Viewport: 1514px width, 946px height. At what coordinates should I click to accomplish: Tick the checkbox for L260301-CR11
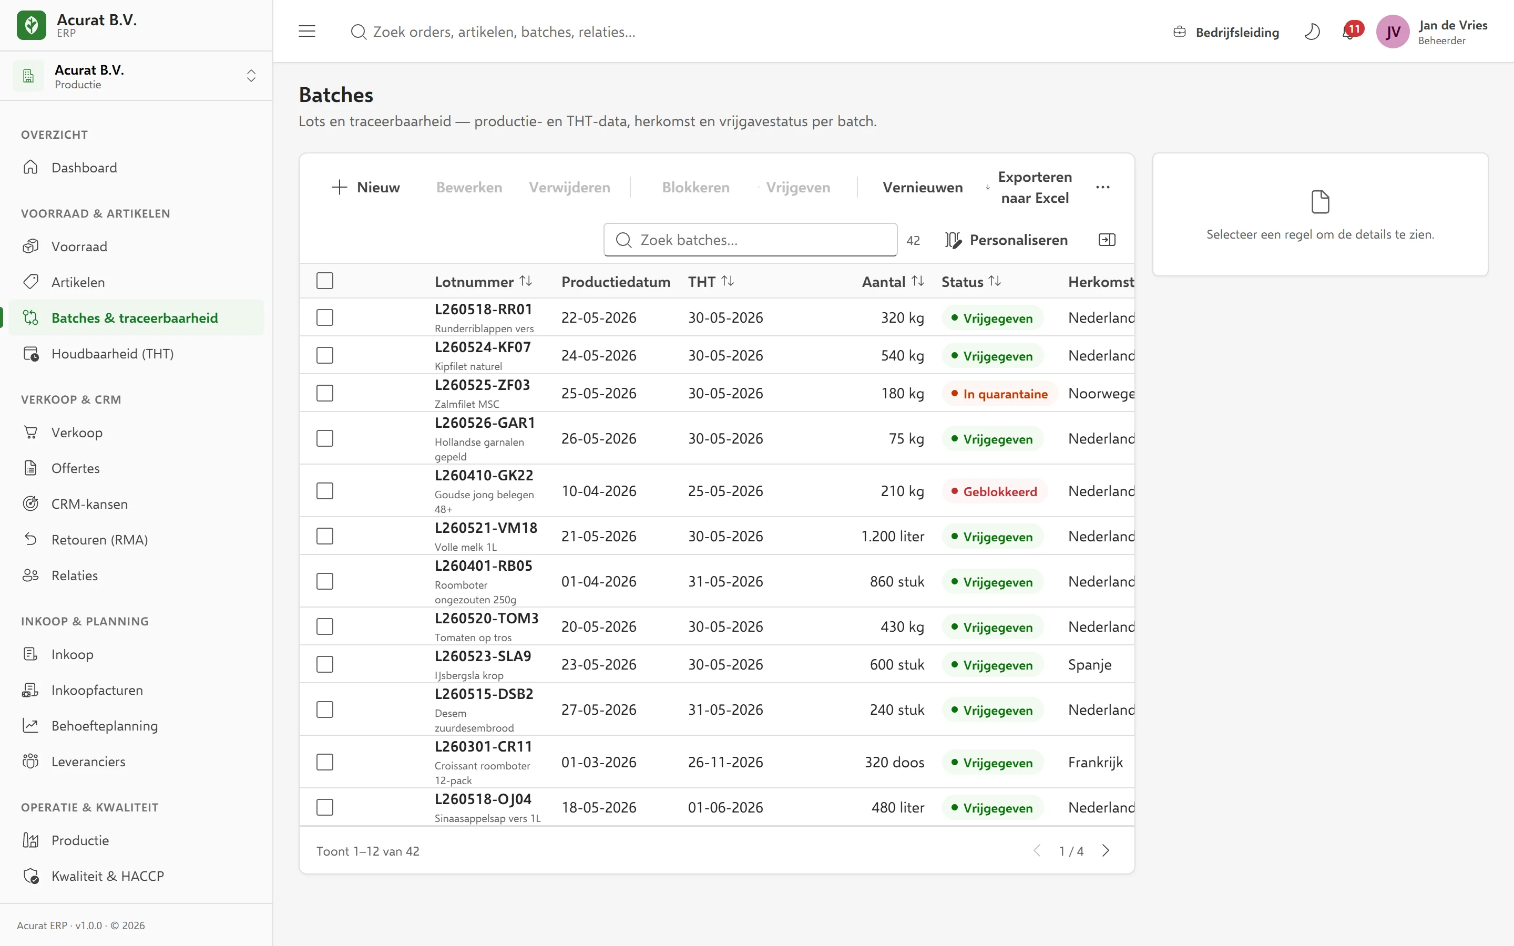(325, 762)
